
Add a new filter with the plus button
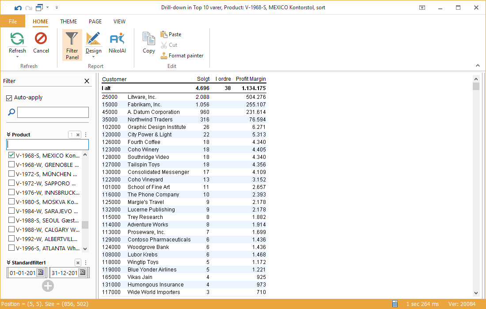pyautogui.click(x=48, y=286)
